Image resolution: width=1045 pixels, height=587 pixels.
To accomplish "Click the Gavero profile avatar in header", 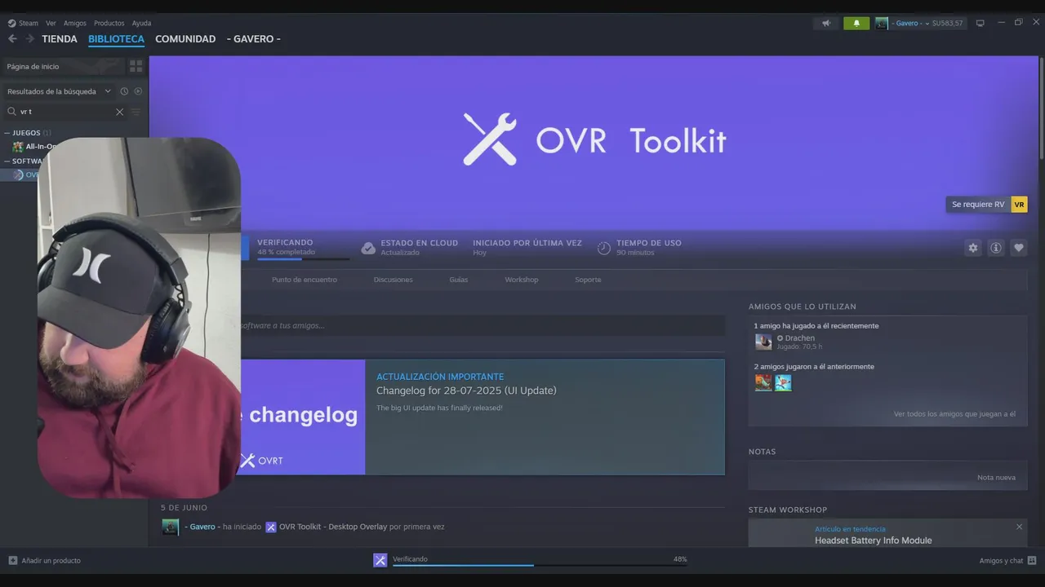I will tap(882, 23).
